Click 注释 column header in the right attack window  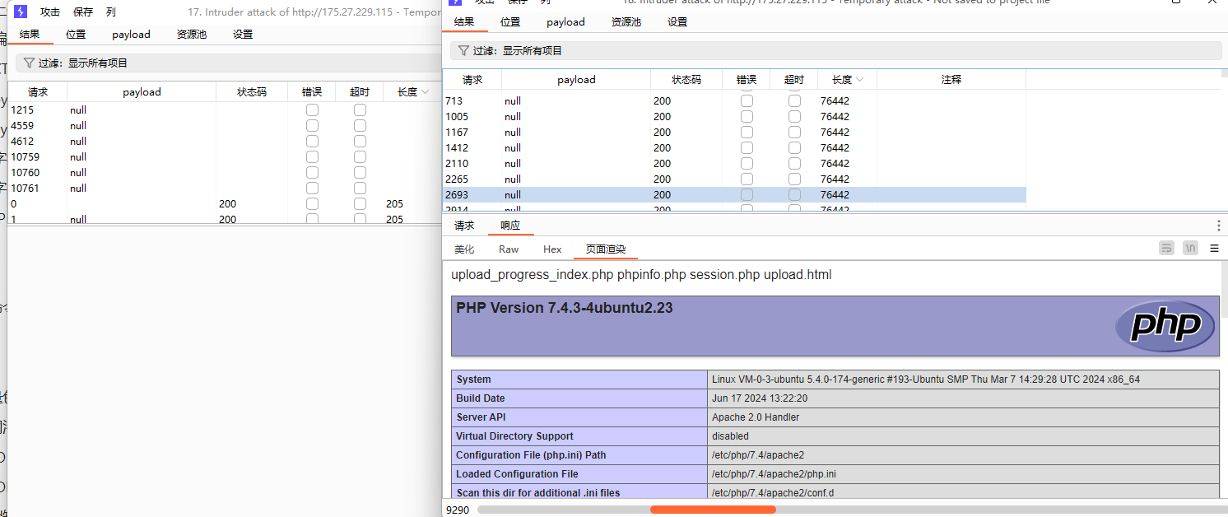click(951, 80)
